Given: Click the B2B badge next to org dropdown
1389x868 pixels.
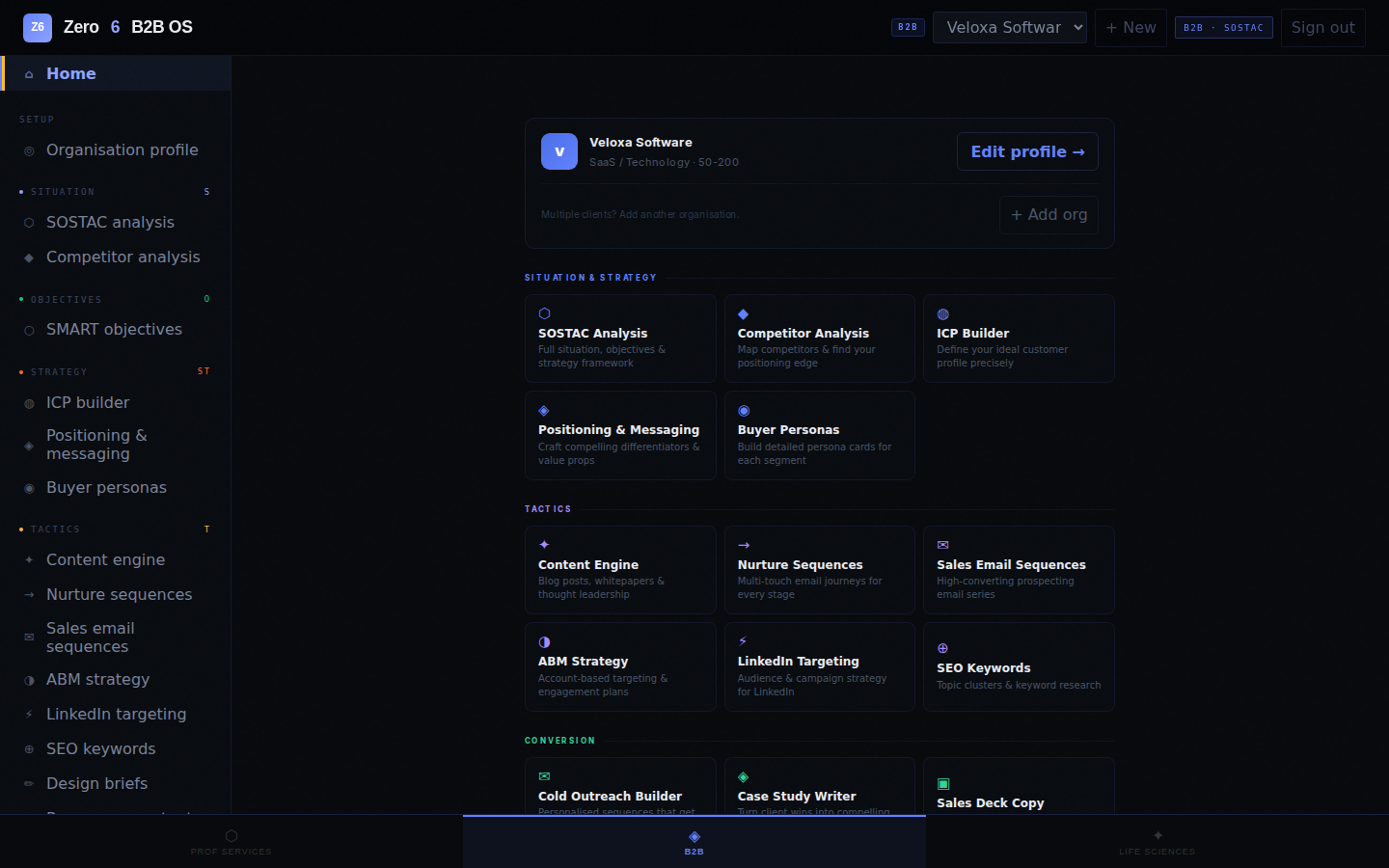Looking at the screenshot, I should (x=908, y=27).
